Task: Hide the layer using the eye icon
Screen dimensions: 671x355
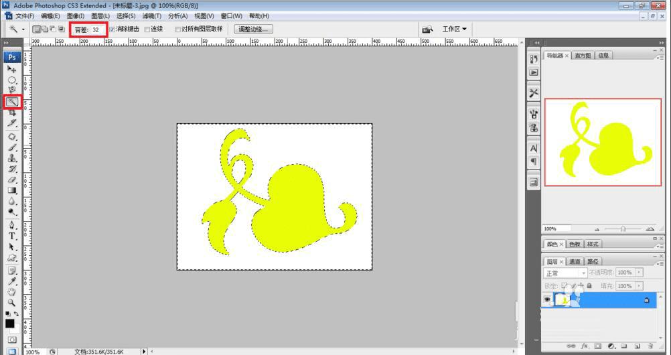Action: 547,300
